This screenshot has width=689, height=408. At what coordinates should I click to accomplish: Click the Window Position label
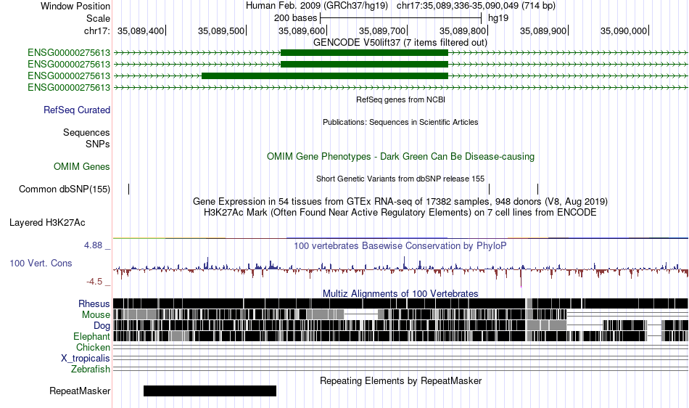pyautogui.click(x=75, y=6)
